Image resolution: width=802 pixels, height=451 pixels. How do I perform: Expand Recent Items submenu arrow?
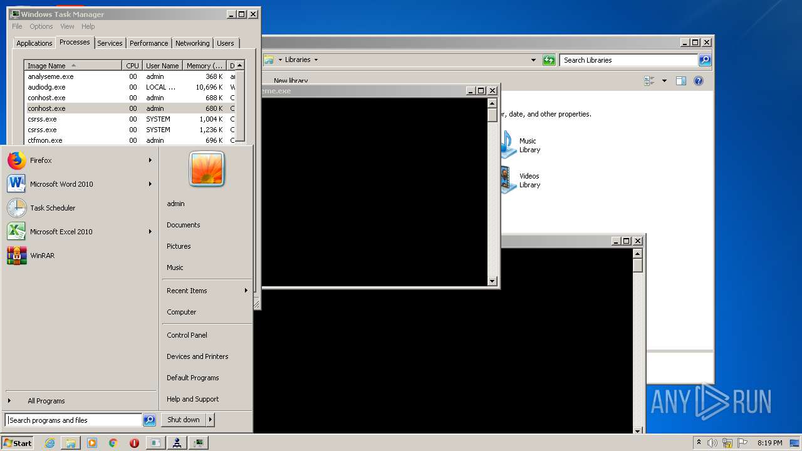tap(246, 291)
